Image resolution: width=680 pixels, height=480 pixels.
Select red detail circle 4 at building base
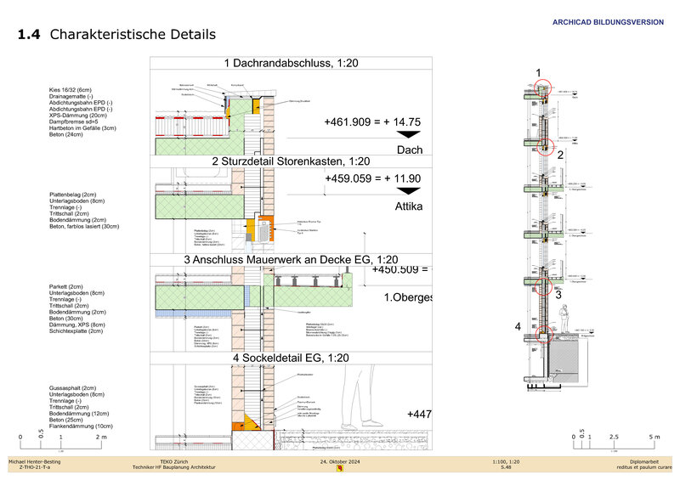[536, 336]
